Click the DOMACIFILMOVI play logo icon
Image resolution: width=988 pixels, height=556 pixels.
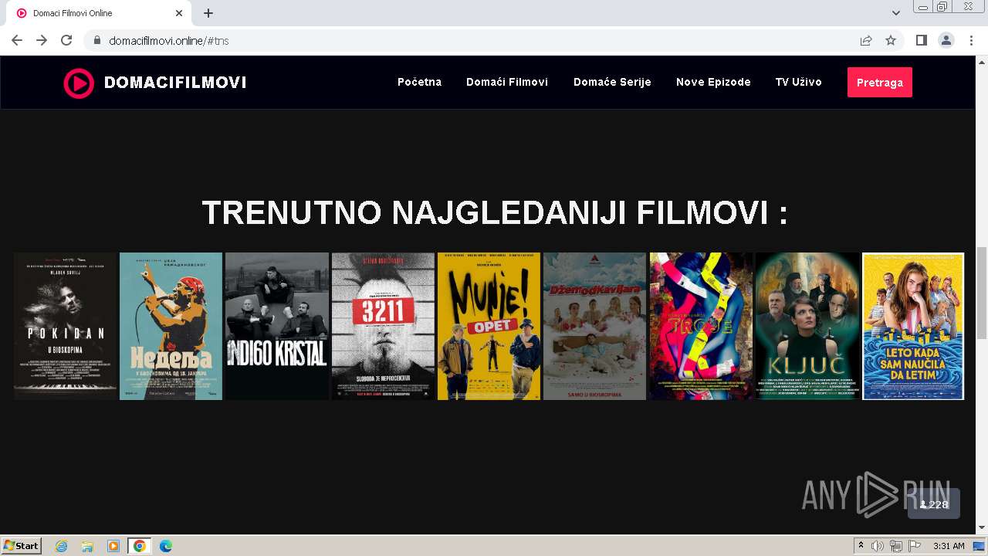[x=79, y=83]
